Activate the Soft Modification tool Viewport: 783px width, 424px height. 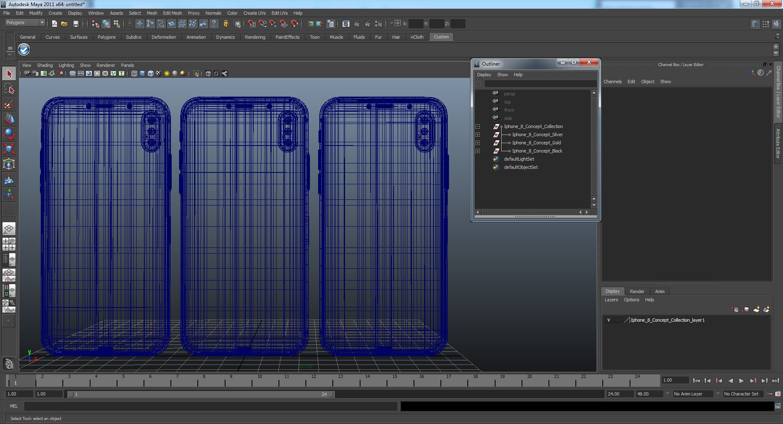(9, 179)
